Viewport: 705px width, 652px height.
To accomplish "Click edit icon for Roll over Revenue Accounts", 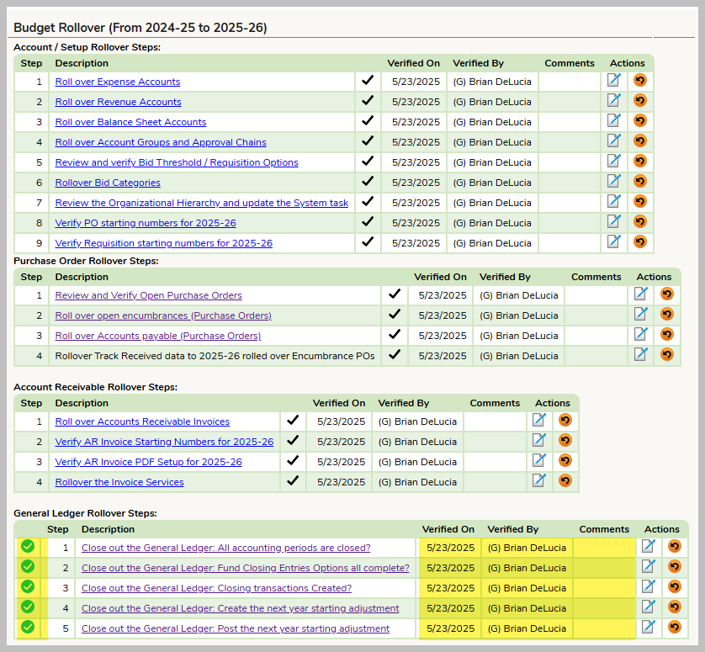I will 614,101.
